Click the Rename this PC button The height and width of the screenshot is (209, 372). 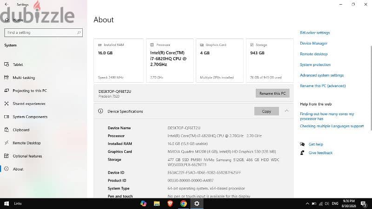[x=272, y=93]
